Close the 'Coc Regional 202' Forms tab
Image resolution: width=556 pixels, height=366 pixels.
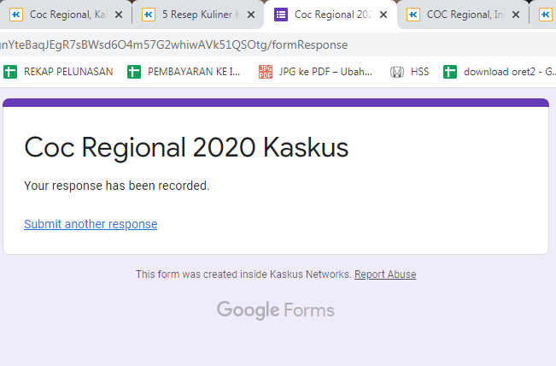point(383,15)
